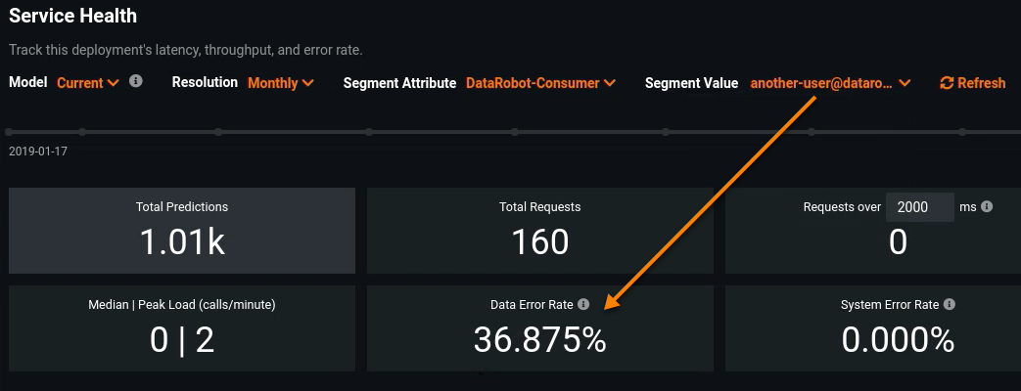Select the Total Requests tile
This screenshot has width=1021, height=391.
click(x=540, y=231)
